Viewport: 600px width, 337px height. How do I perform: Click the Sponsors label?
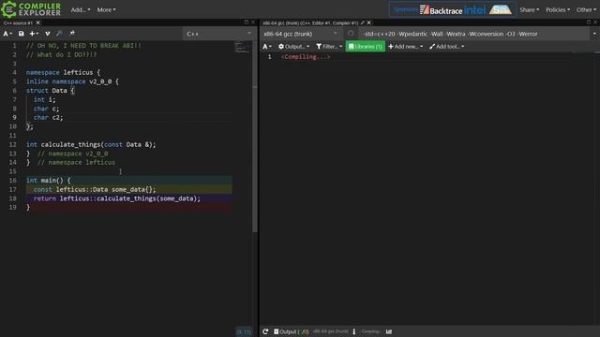click(406, 9)
